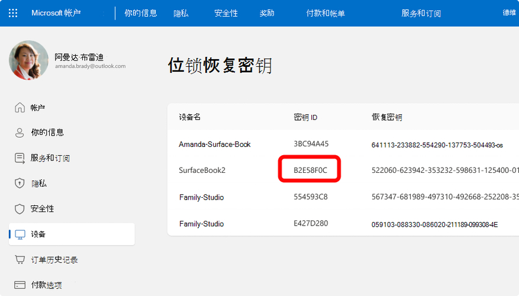Select 安全性 in the top navigation
The image size is (519, 296).
(x=226, y=13)
